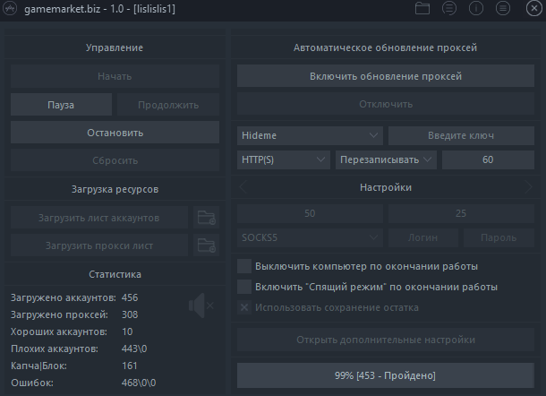Toggle 'Использовать сохранение остатка' checkbox
Image resolution: width=546 pixels, height=396 pixels.
click(x=243, y=307)
